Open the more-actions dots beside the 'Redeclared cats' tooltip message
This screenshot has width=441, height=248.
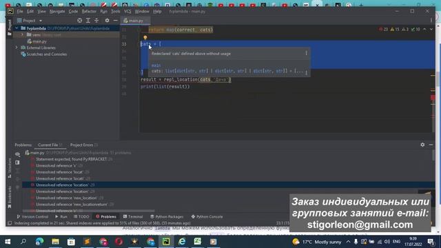click(306, 53)
